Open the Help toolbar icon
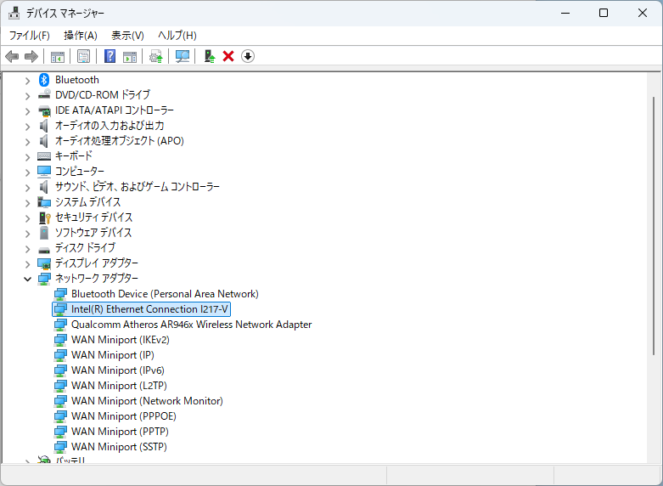Screen dimensions: 663x486 pos(110,56)
